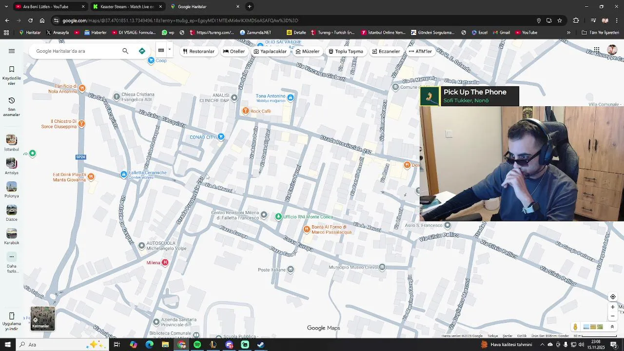The height and width of the screenshot is (351, 624).
Task: Click the Poste Italiane place label
Action: (x=272, y=270)
